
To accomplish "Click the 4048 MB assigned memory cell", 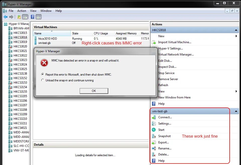I will pyautogui.click(x=121, y=39).
